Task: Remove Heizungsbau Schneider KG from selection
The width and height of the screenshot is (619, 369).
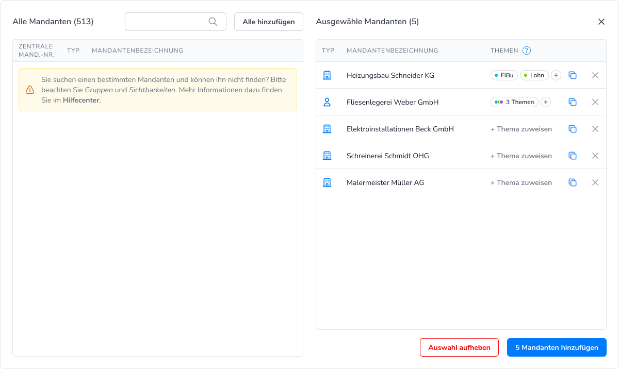Action: coord(595,75)
